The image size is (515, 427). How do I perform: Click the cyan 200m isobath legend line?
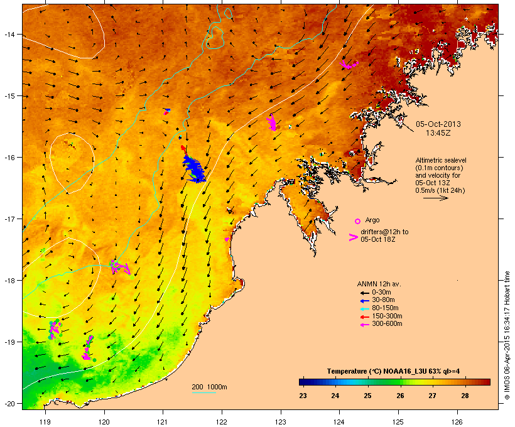pos(203,393)
